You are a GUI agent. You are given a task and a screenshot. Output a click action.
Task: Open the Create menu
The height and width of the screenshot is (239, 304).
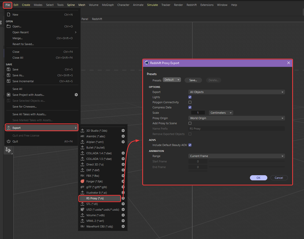26,5
